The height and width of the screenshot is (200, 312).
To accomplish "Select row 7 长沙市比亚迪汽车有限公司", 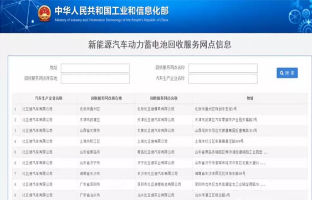I will (x=160, y=173).
